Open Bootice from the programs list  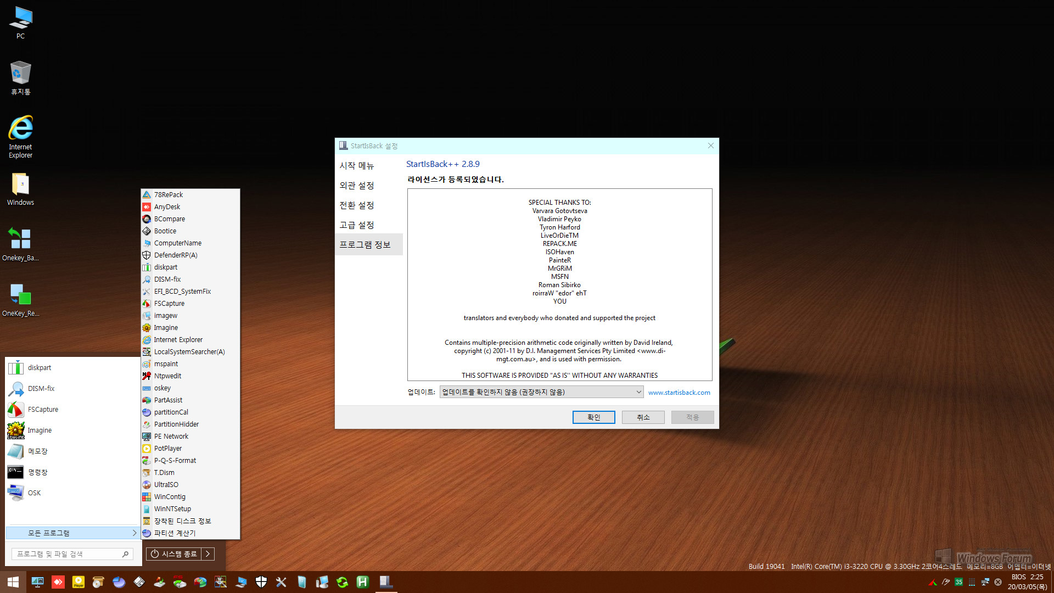190,231
